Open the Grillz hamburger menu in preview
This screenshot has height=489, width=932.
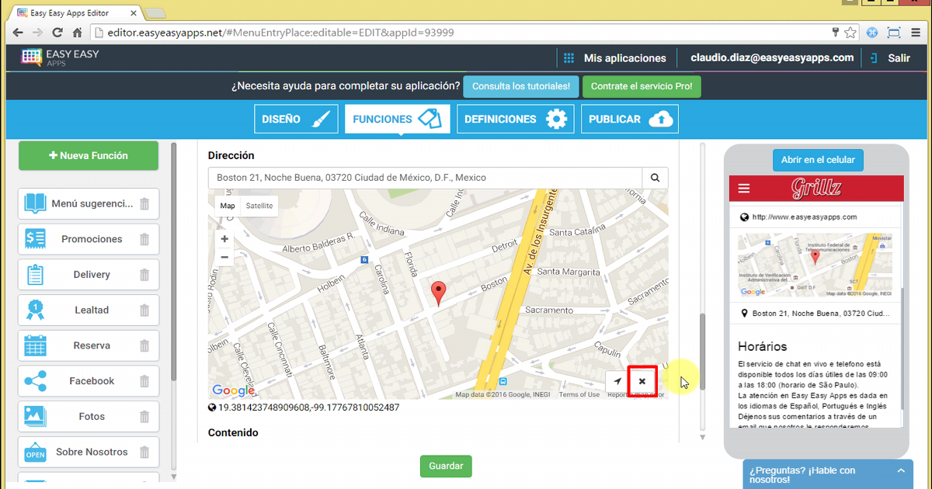click(744, 187)
